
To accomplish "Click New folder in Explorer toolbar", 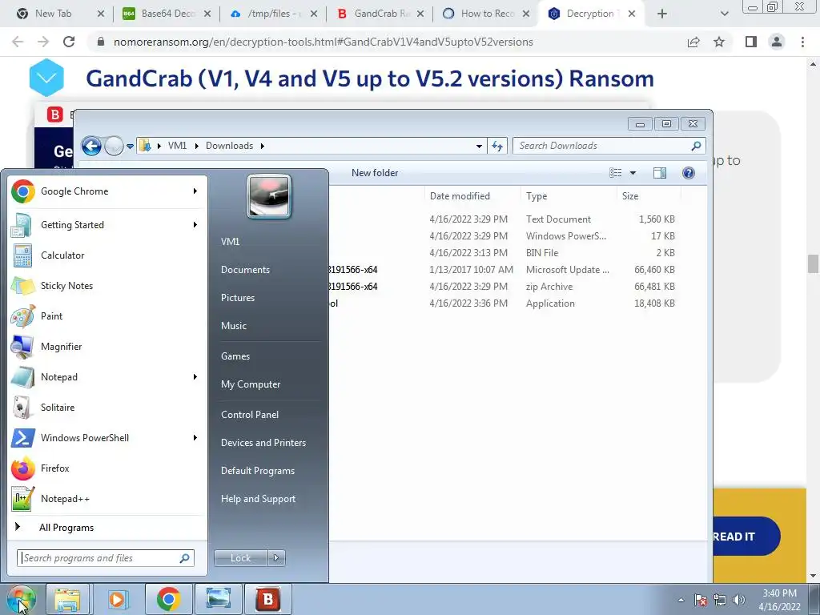I will point(375,173).
